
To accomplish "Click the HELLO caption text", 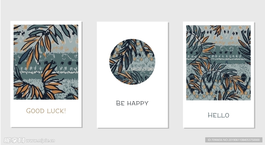I will point(218,115).
